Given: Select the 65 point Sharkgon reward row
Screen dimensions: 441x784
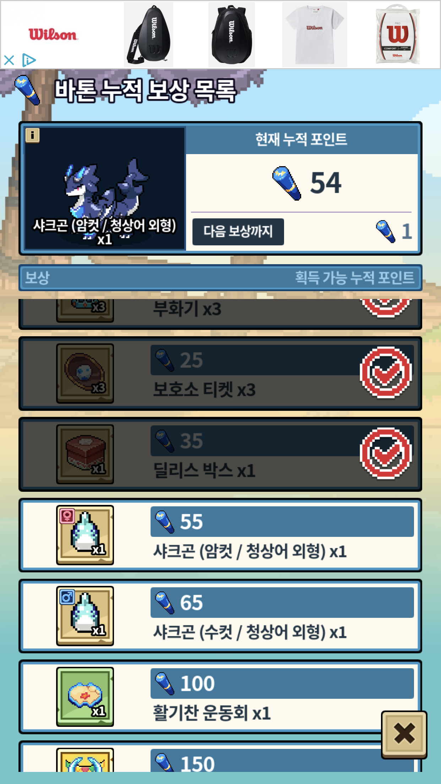Looking at the screenshot, I should click(220, 616).
